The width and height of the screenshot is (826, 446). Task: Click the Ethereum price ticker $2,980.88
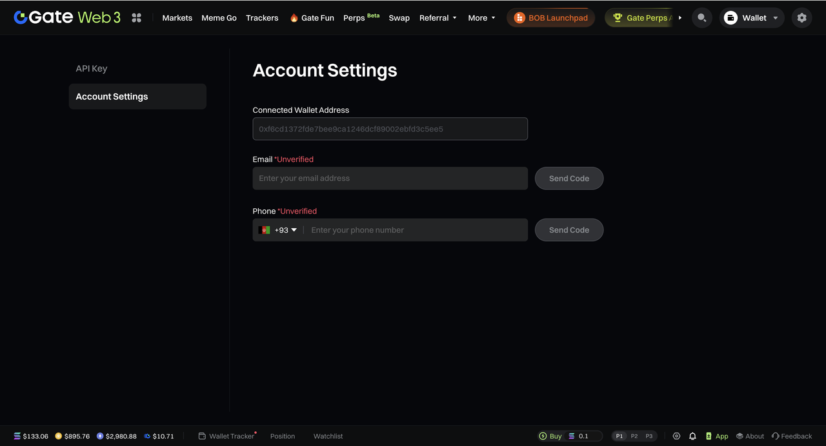pos(117,436)
